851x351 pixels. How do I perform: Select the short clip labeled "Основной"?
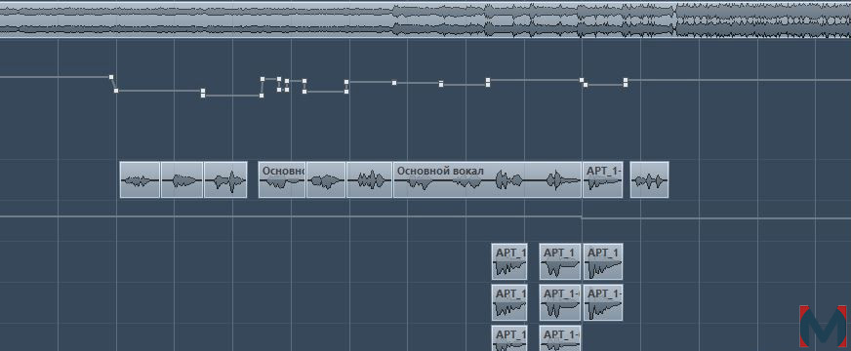point(282,179)
